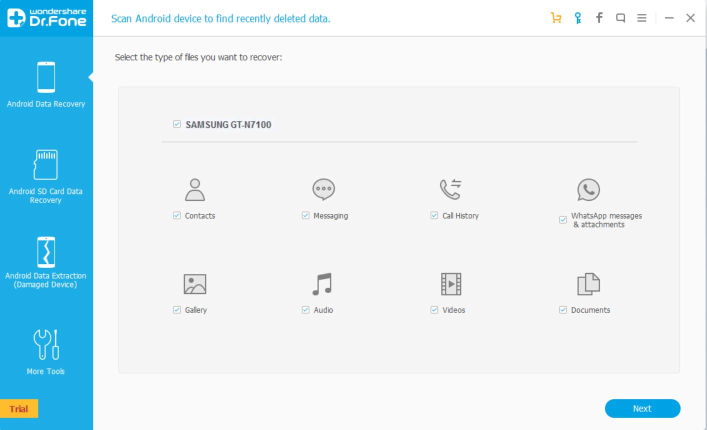This screenshot has height=430, width=707.
Task: Select the Android Data Recovery phone icon
Action: pos(46,77)
